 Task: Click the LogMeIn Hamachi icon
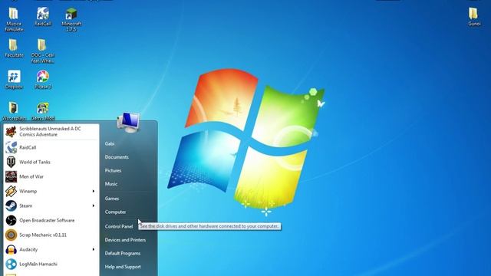point(11,264)
